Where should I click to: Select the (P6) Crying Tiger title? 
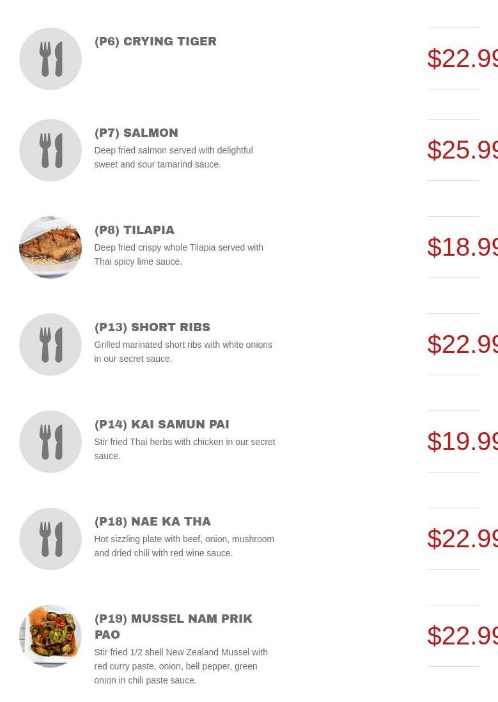coord(155,42)
